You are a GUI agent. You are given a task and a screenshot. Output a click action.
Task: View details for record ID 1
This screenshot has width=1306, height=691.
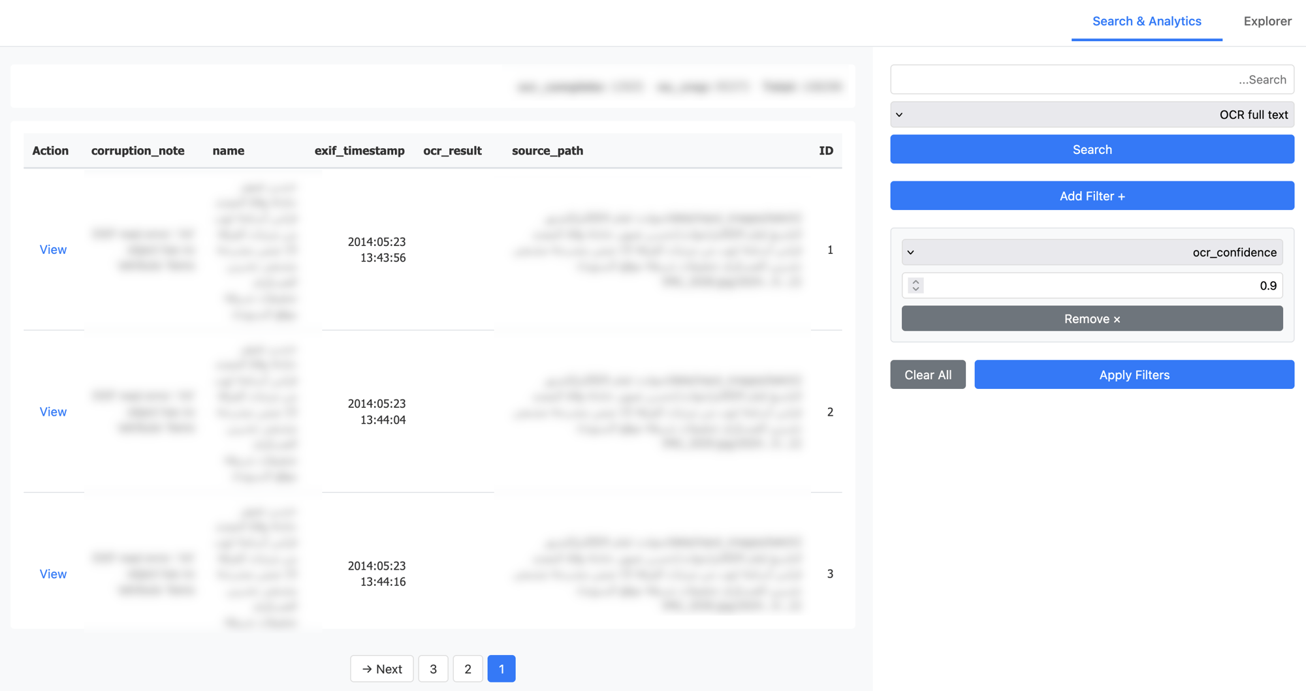[53, 249]
